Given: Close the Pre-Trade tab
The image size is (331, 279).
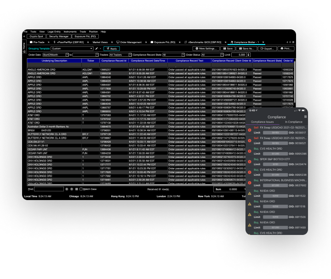Looking at the screenshot, I should tap(49, 42).
